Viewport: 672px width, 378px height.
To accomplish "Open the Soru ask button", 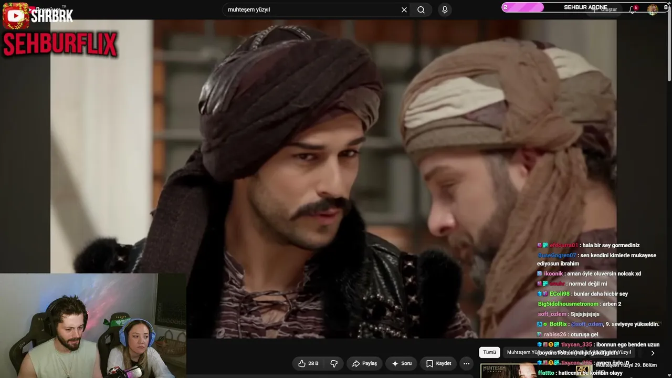I will coord(402,363).
